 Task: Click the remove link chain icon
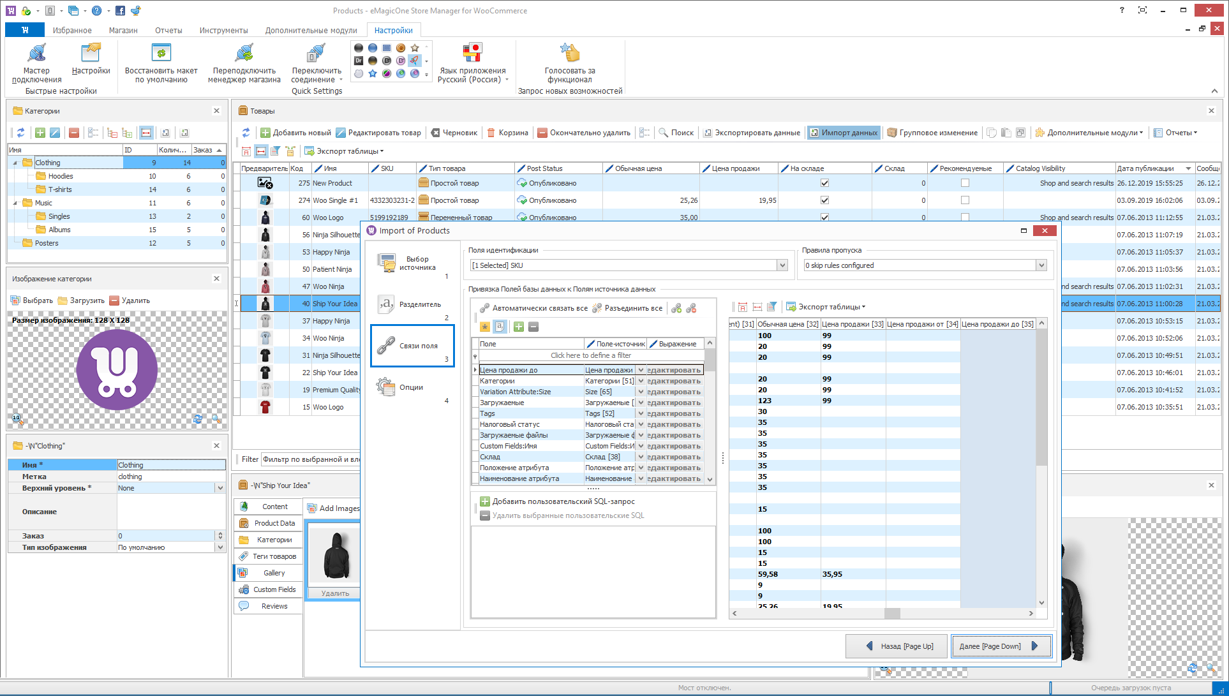click(691, 308)
